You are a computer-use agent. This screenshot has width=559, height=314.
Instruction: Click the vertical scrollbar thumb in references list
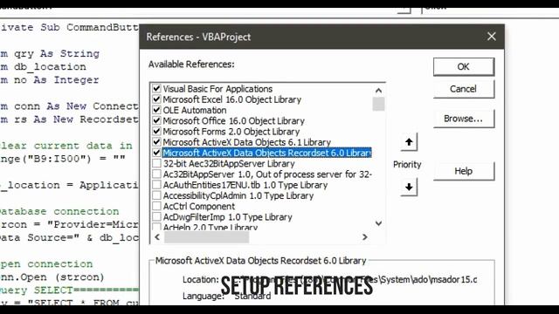click(x=378, y=104)
